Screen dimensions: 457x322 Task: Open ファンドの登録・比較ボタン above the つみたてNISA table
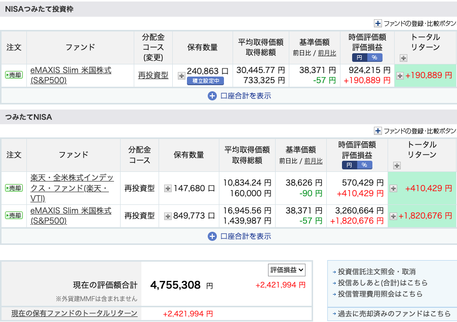415,131
